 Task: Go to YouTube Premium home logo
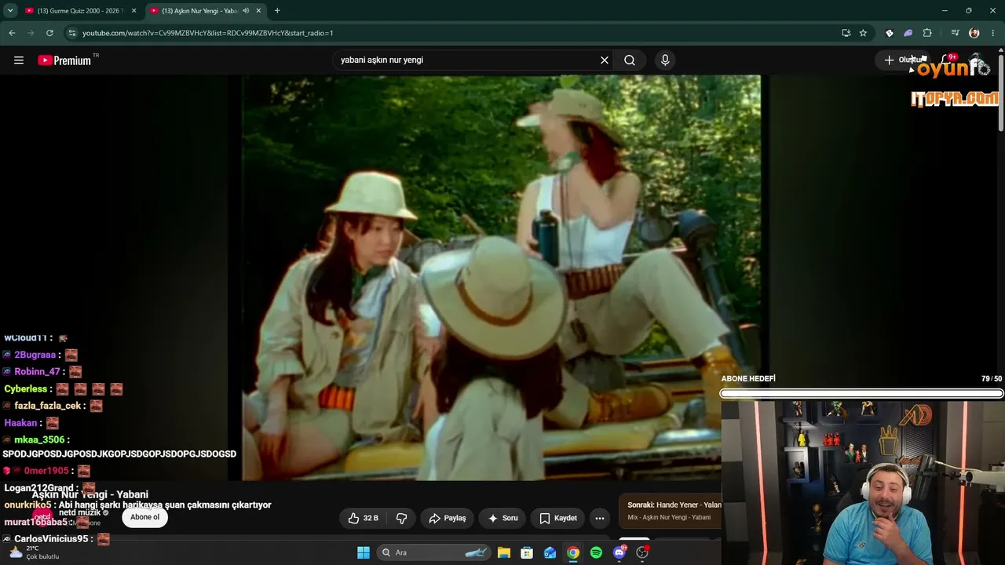coord(64,60)
